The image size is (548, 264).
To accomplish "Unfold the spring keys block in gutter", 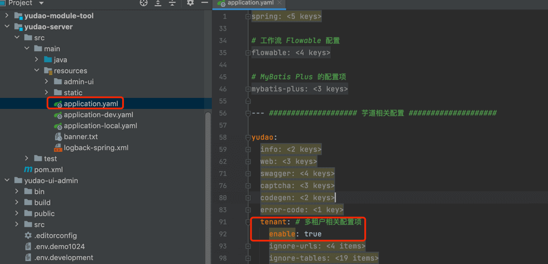I will 249,17.
